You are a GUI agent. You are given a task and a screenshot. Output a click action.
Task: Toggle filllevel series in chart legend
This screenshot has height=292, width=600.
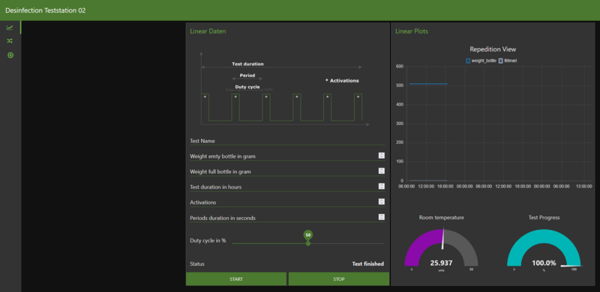[508, 61]
